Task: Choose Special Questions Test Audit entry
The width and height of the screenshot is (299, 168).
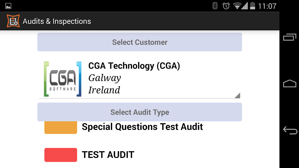Action: (142, 127)
